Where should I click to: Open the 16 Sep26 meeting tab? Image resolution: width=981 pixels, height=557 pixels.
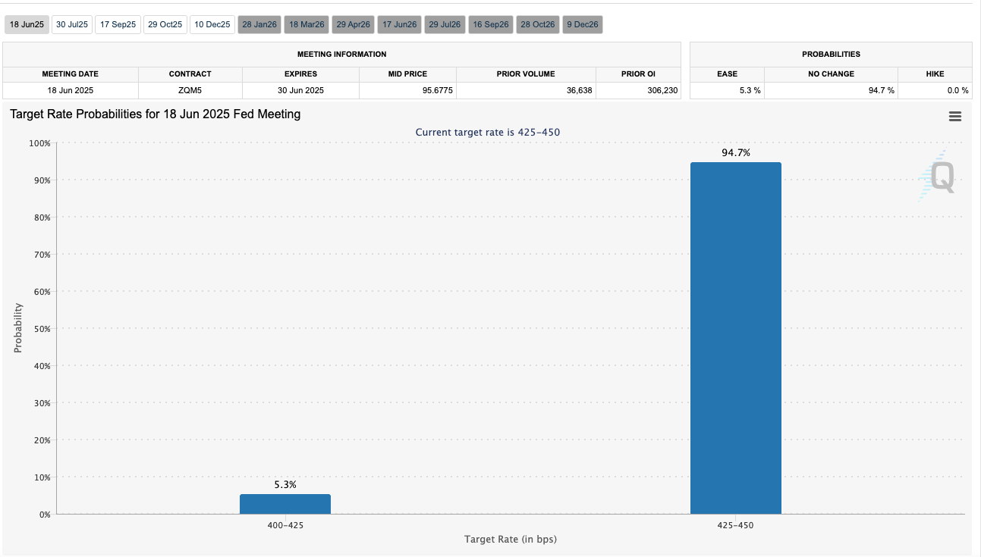click(x=491, y=25)
